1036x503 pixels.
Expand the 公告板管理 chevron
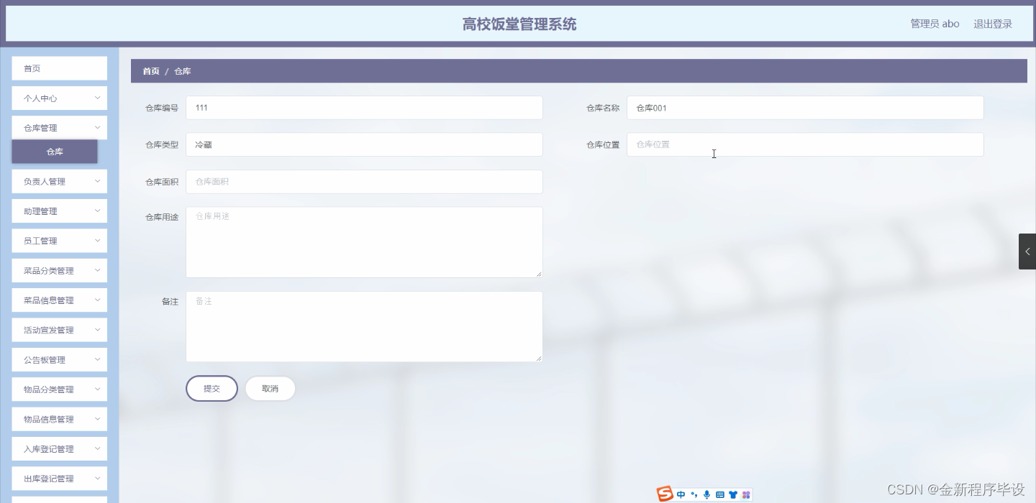(97, 359)
